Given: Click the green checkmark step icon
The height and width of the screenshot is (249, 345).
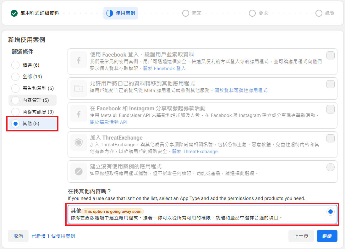Looking at the screenshot, I should pos(14,13).
